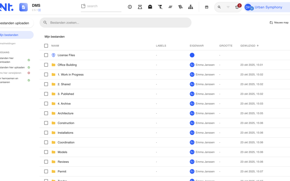Image resolution: width=290 pixels, height=181 pixels.
Task: Select the Coordination row checkbox
Action: coord(46,142)
